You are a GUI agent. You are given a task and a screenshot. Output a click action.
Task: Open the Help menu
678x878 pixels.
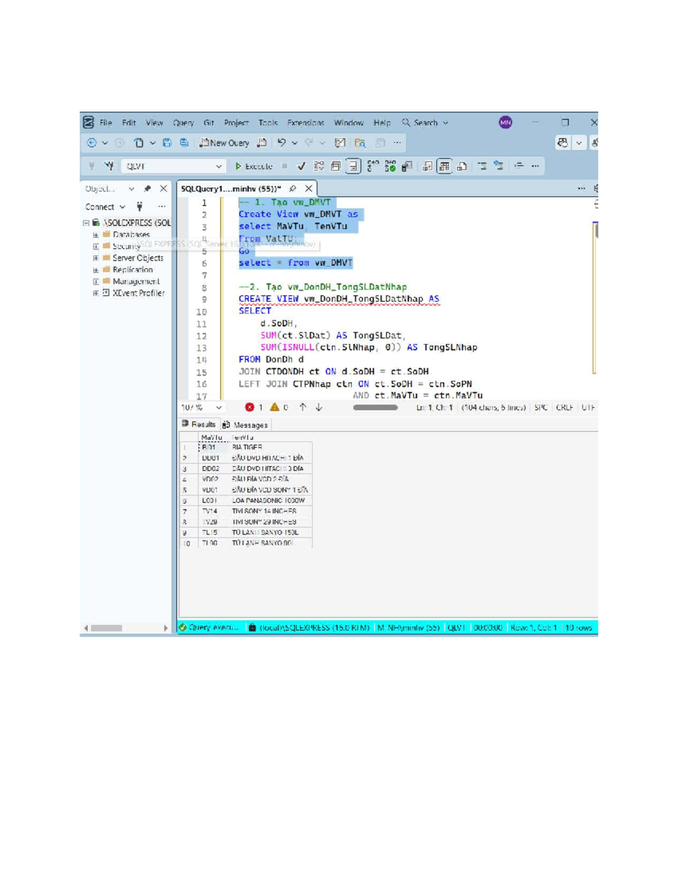382,123
